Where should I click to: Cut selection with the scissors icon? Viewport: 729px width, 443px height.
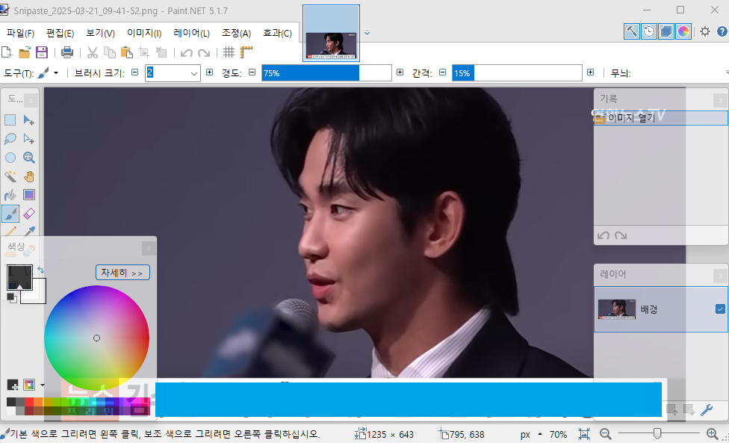[x=93, y=52]
